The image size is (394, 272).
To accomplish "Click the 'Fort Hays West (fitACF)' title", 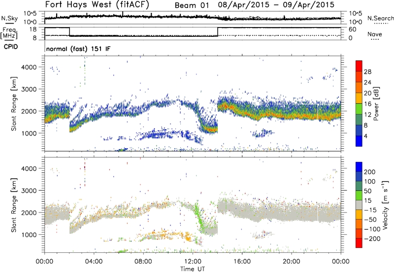I will pyautogui.click(x=97, y=4).
